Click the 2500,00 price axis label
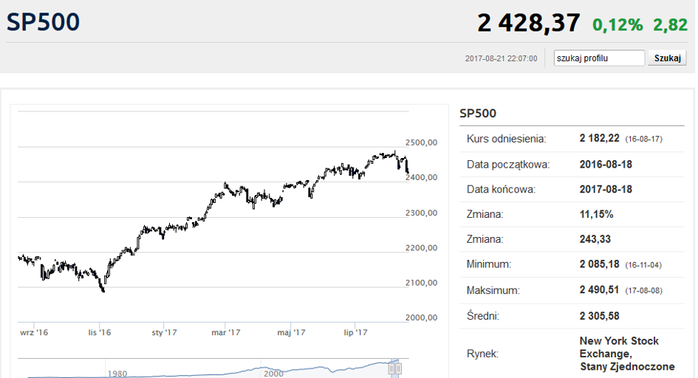698x378 pixels. click(422, 142)
